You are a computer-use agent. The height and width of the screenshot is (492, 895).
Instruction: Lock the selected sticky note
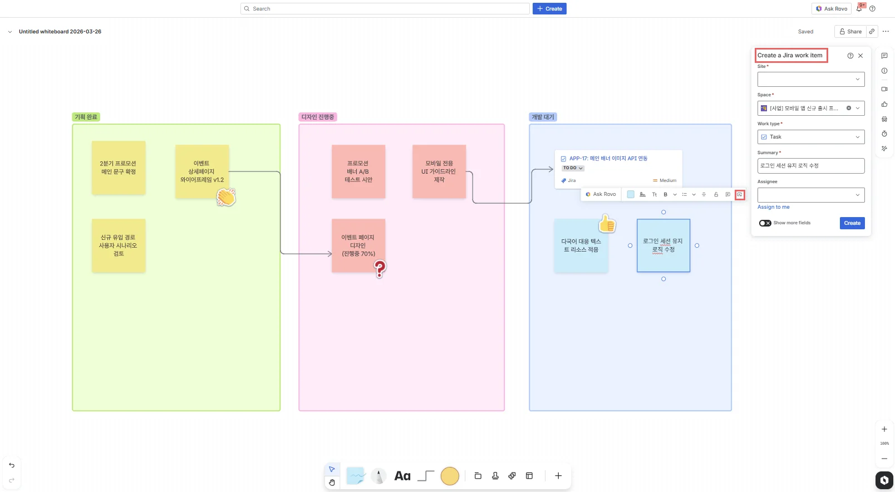tap(716, 195)
